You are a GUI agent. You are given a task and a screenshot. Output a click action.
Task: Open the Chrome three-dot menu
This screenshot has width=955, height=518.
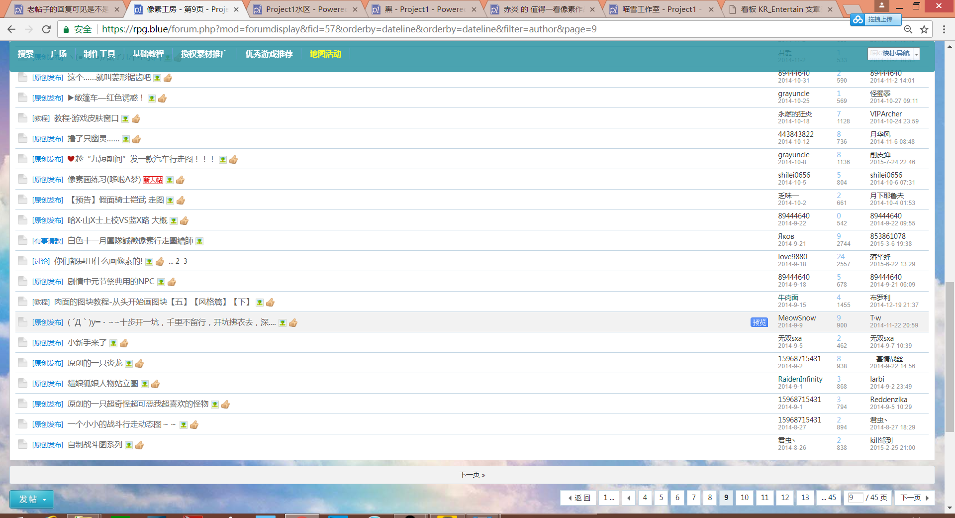tap(944, 29)
